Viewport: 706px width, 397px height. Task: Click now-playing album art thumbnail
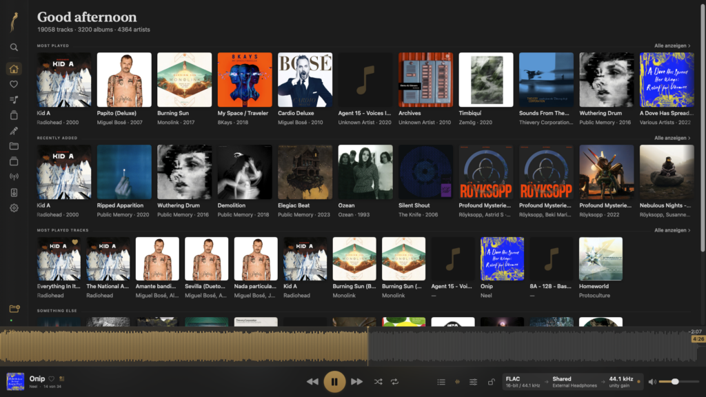(15, 382)
